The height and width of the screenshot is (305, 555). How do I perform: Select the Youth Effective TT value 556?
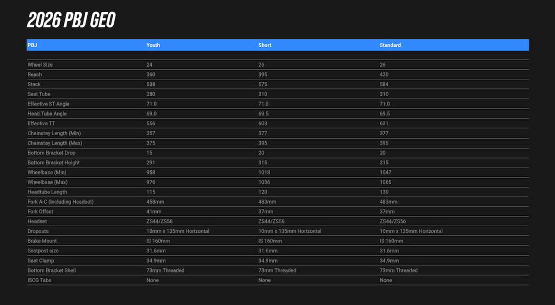pos(151,124)
